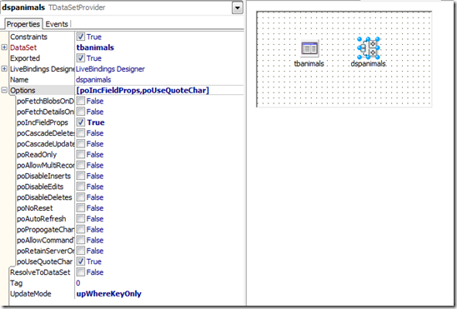
Task: Toggle the Constraints checkbox
Action: [81, 37]
